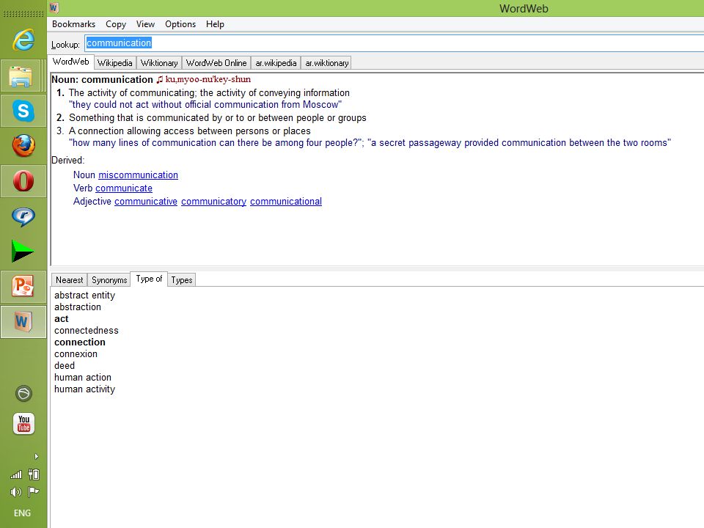The height and width of the screenshot is (528, 704).
Task: Select the WordWeb taskbar icon
Action: coord(23,321)
